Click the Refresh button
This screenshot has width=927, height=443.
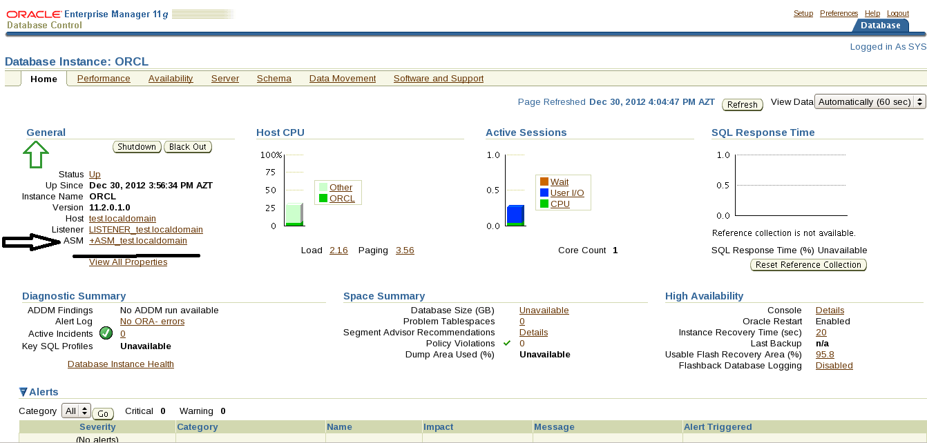tap(743, 105)
